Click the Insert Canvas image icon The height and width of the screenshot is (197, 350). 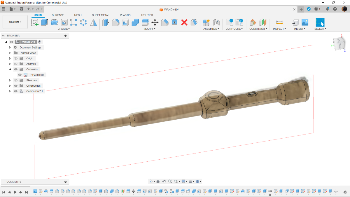(305, 22)
